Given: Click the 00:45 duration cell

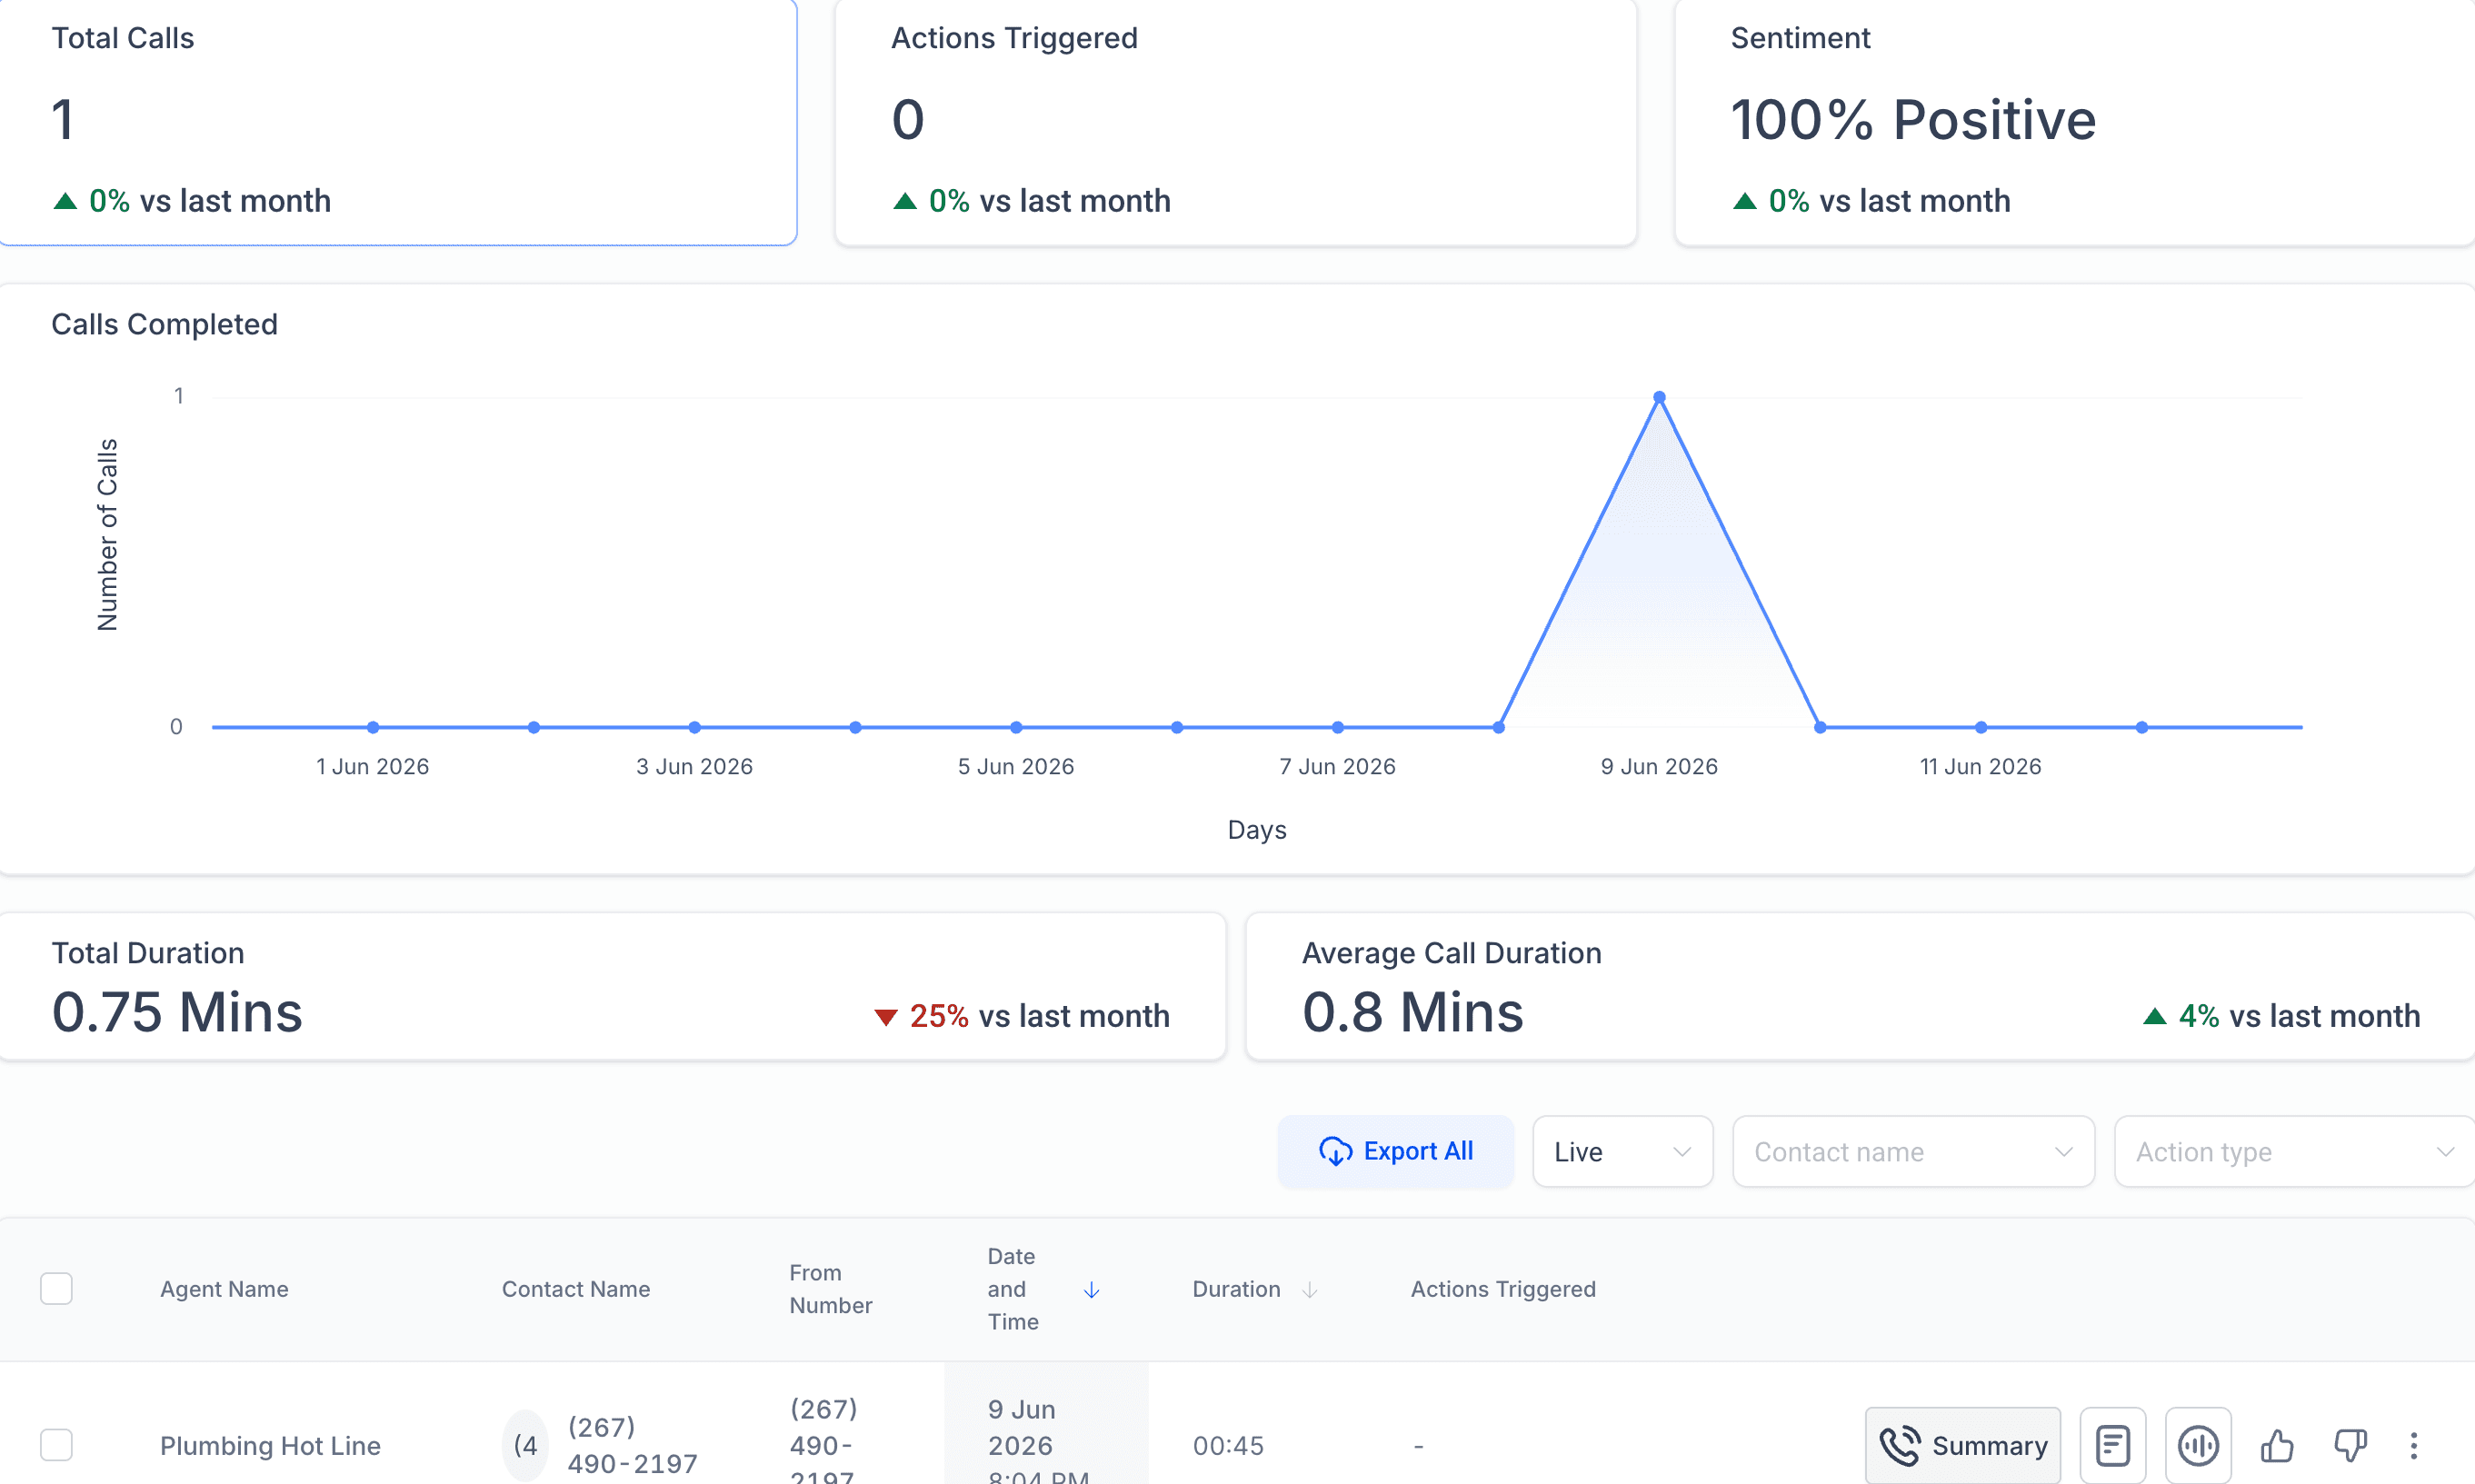Looking at the screenshot, I should pos(1228,1446).
